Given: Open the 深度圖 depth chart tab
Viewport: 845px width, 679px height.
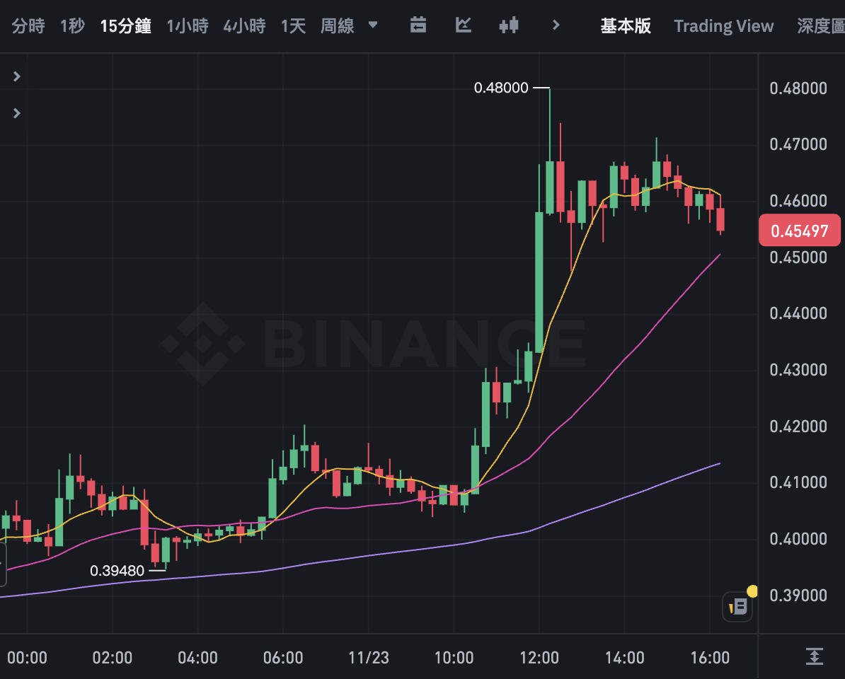Looking at the screenshot, I should (x=820, y=26).
